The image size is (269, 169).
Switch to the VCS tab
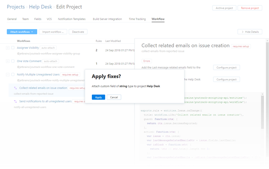(x=49, y=19)
